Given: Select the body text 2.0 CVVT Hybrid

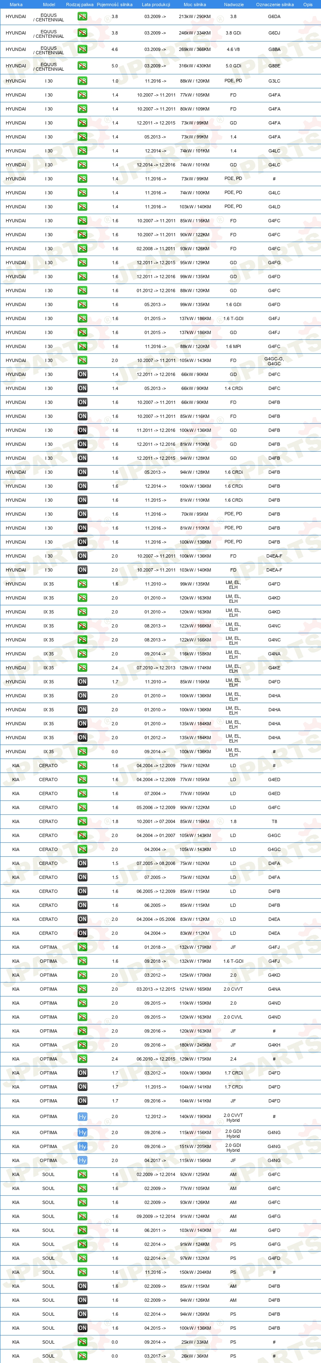Looking at the screenshot, I should coord(233,1117).
